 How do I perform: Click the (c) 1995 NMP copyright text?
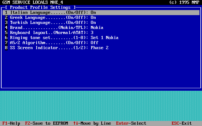click(184, 2)
